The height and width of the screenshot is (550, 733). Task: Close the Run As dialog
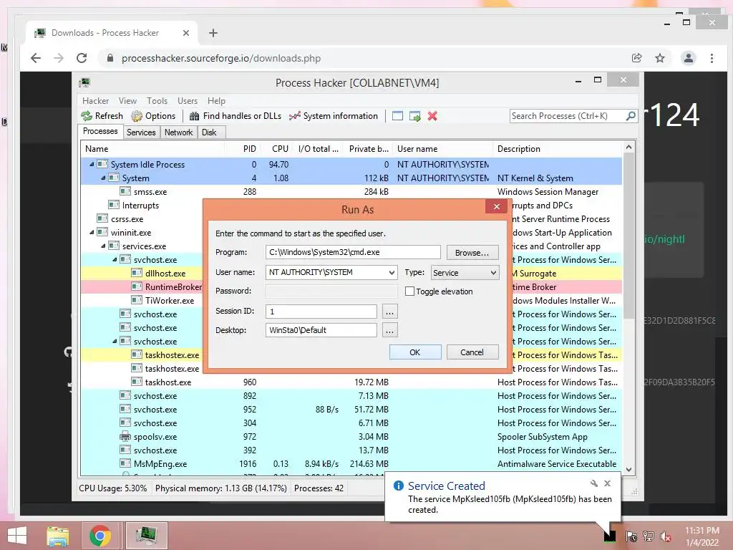(497, 207)
